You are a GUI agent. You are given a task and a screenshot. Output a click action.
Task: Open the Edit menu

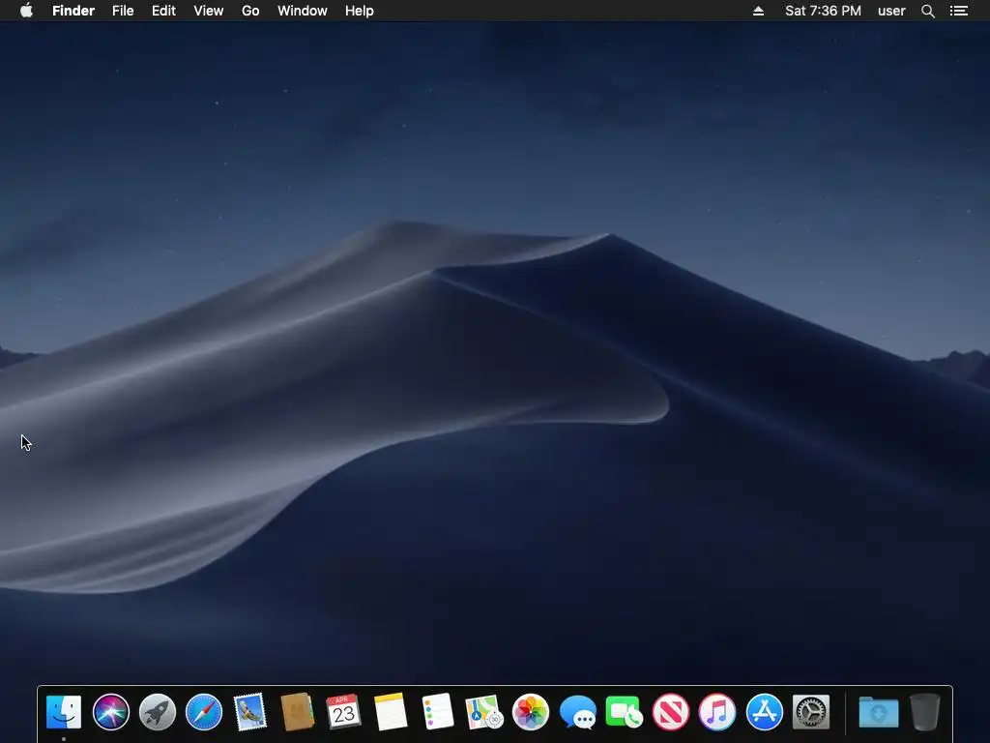tap(163, 11)
